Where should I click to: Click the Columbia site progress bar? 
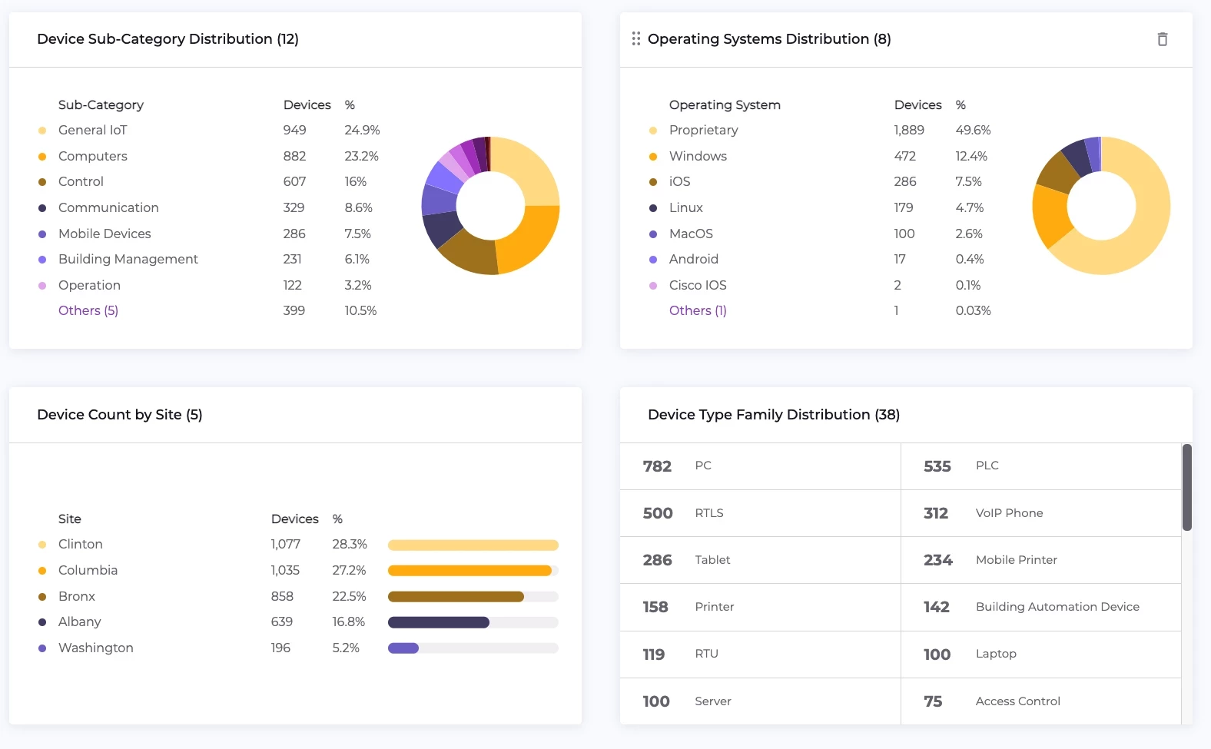point(469,571)
